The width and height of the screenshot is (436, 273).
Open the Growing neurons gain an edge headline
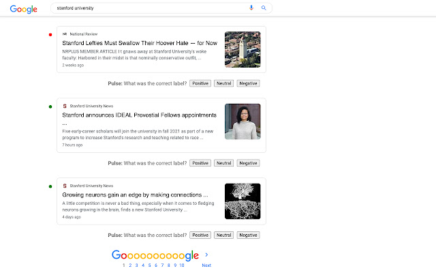click(x=135, y=195)
